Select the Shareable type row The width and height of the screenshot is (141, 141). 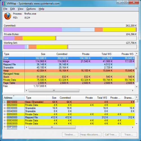pos(69,68)
